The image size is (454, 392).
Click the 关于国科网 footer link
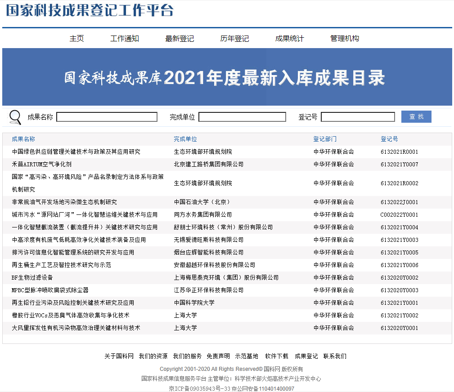119,356
